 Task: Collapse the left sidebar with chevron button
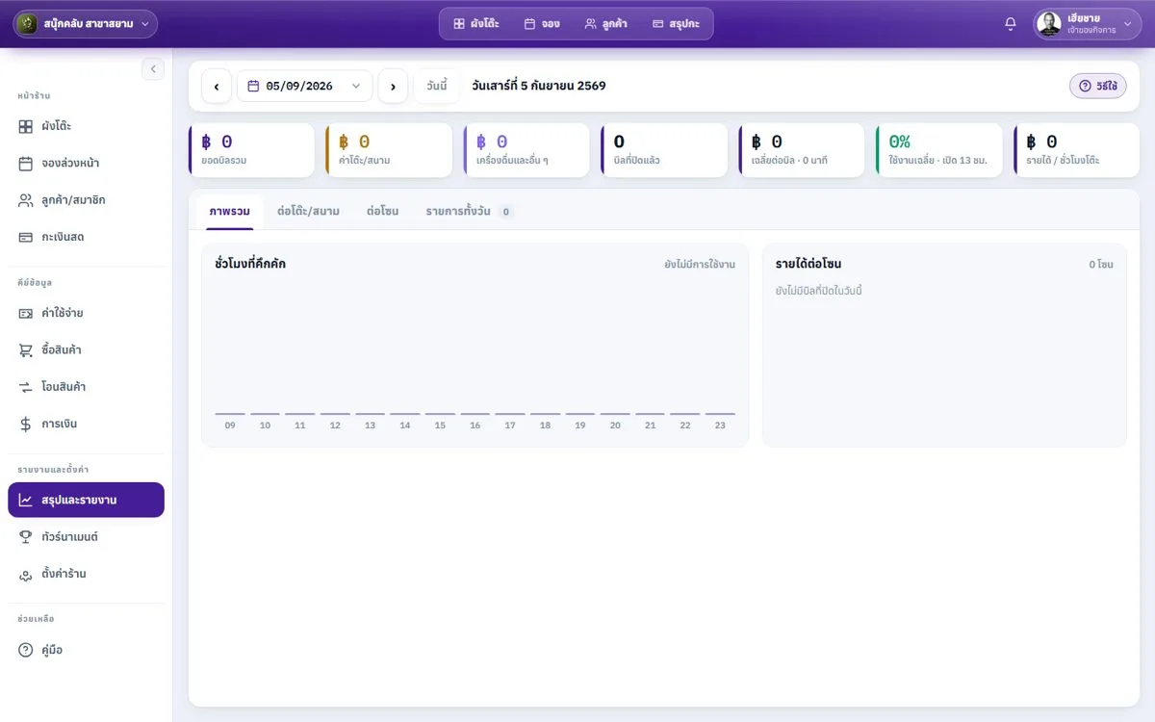pyautogui.click(x=153, y=68)
